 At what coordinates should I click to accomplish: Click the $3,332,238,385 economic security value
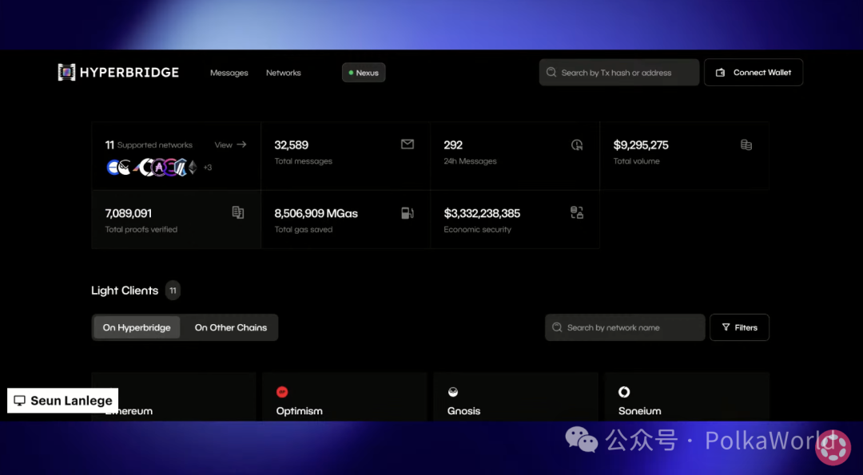click(482, 213)
